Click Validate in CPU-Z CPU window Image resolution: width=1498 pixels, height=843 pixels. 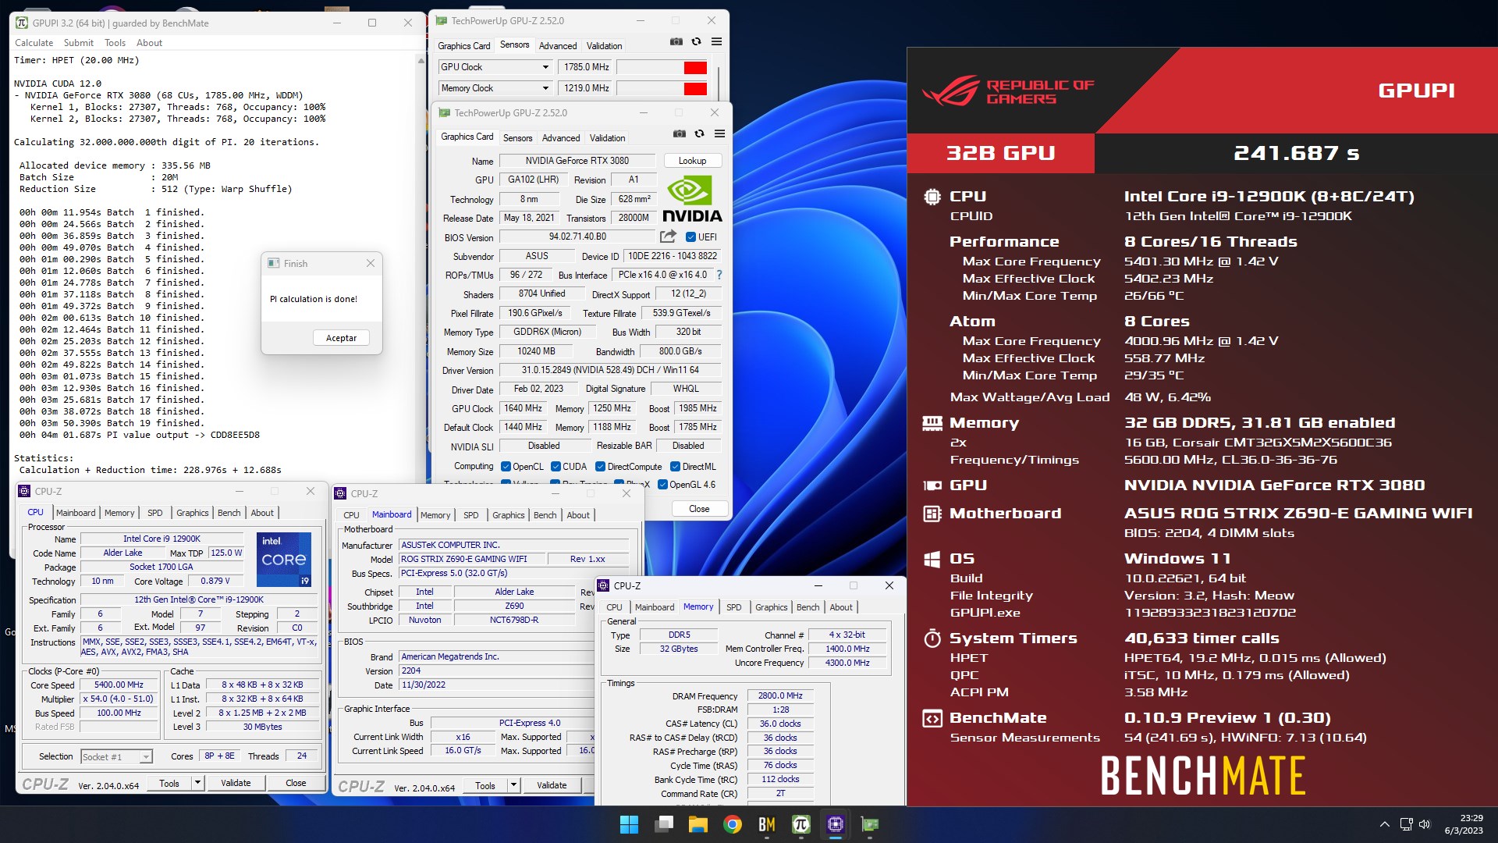pos(236,783)
